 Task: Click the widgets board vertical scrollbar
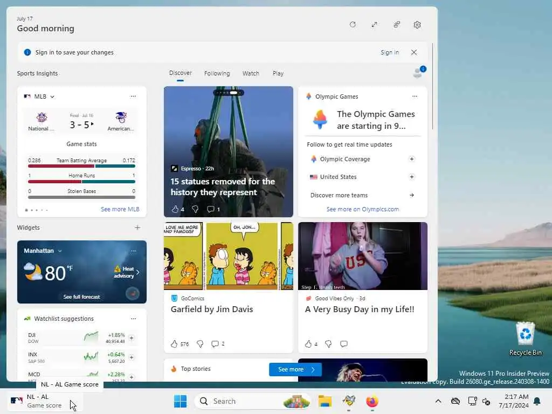pyautogui.click(x=433, y=86)
